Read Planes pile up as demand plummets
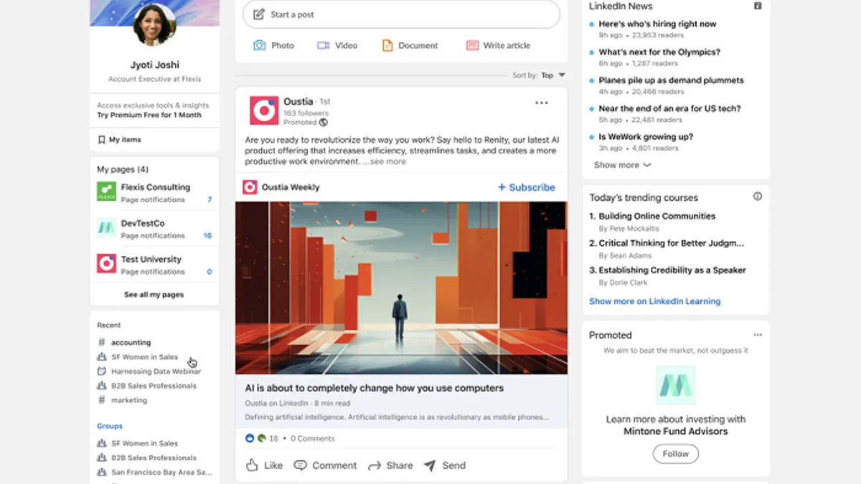This screenshot has width=861, height=484. click(x=671, y=80)
